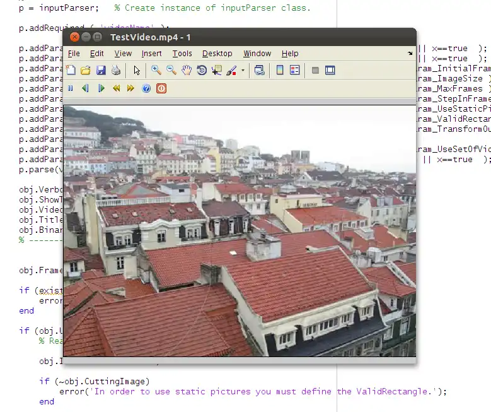Click the Link Plot icon

[259, 70]
